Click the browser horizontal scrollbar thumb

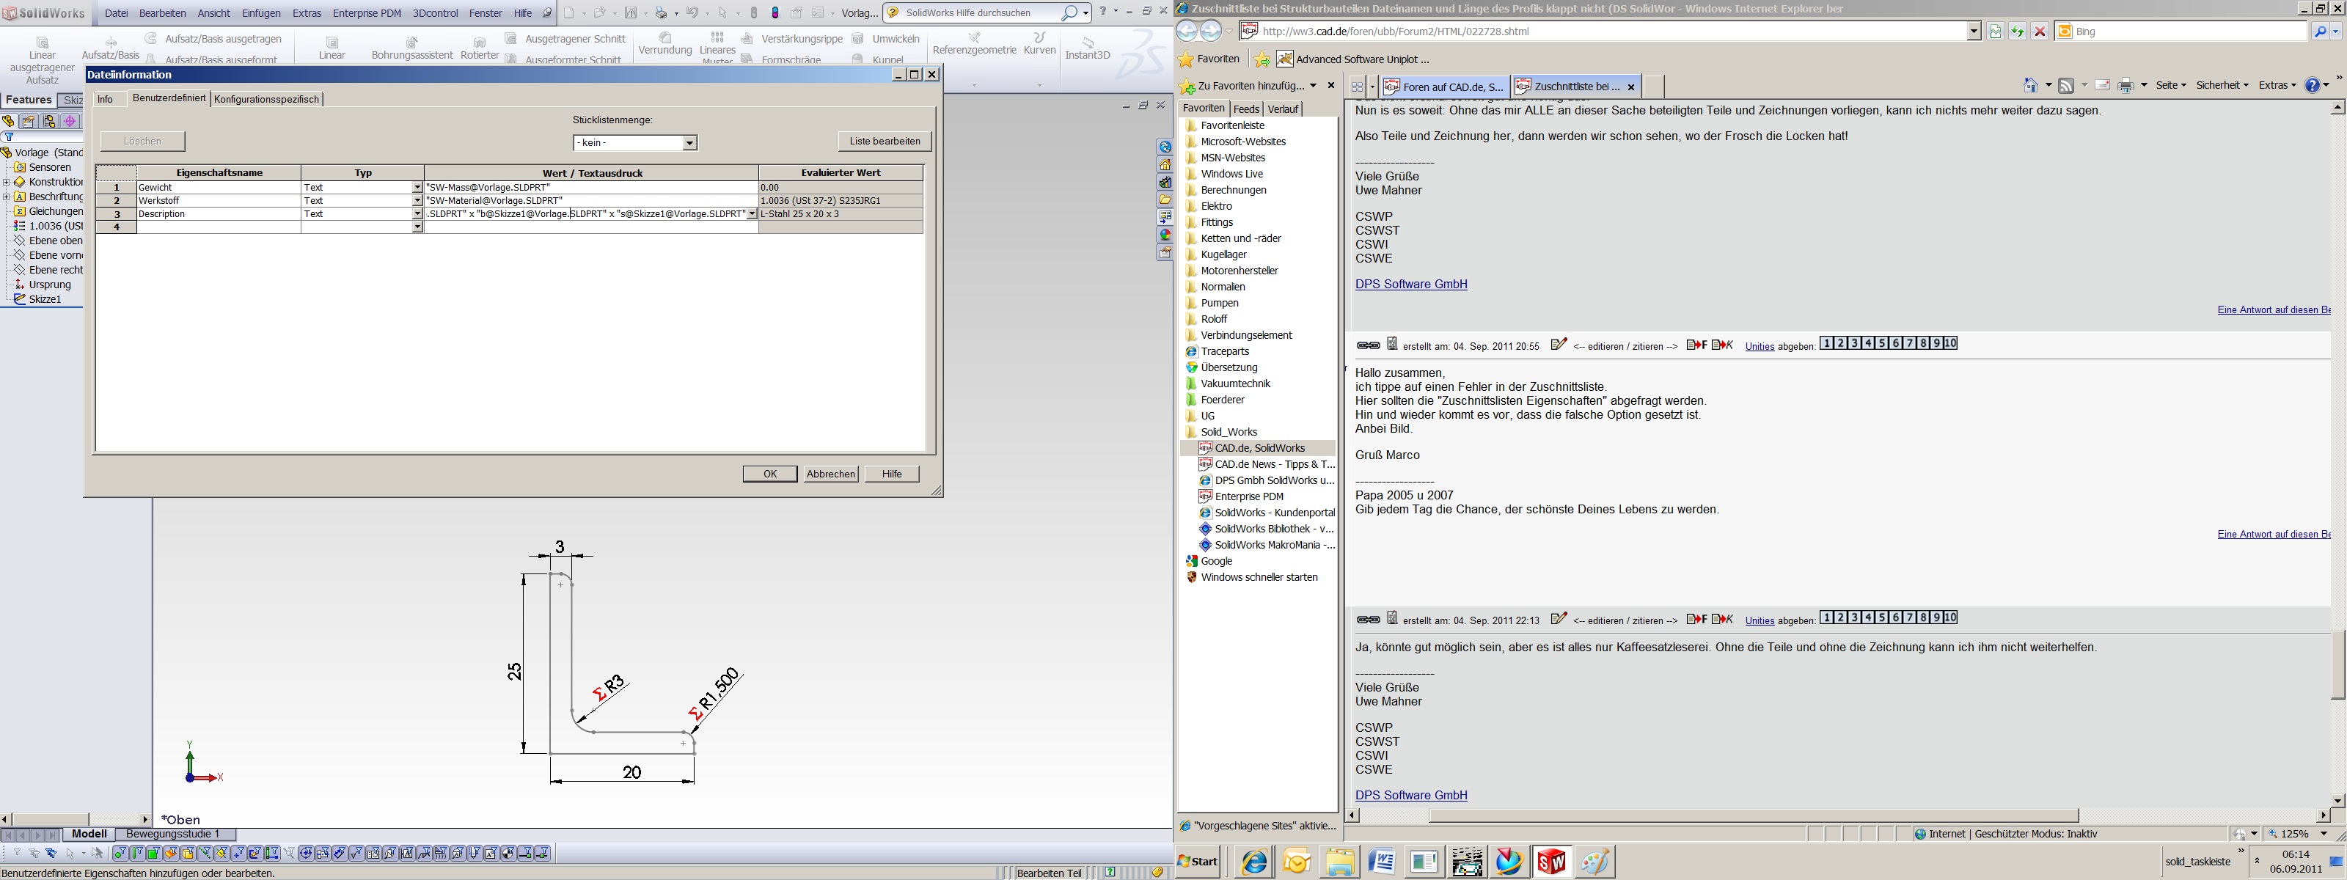(x=1754, y=815)
